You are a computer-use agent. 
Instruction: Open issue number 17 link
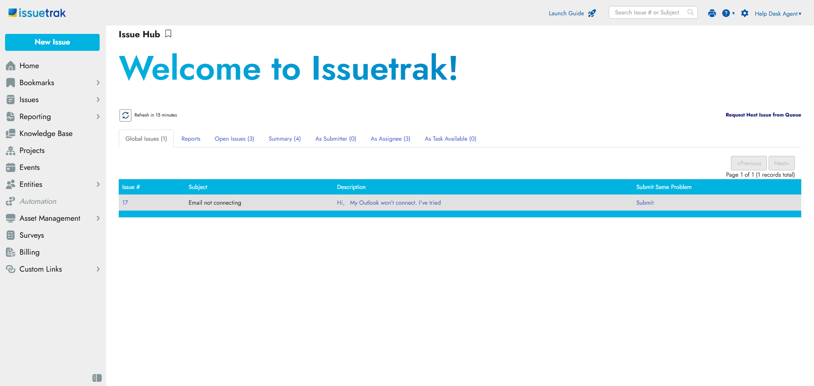pos(125,203)
